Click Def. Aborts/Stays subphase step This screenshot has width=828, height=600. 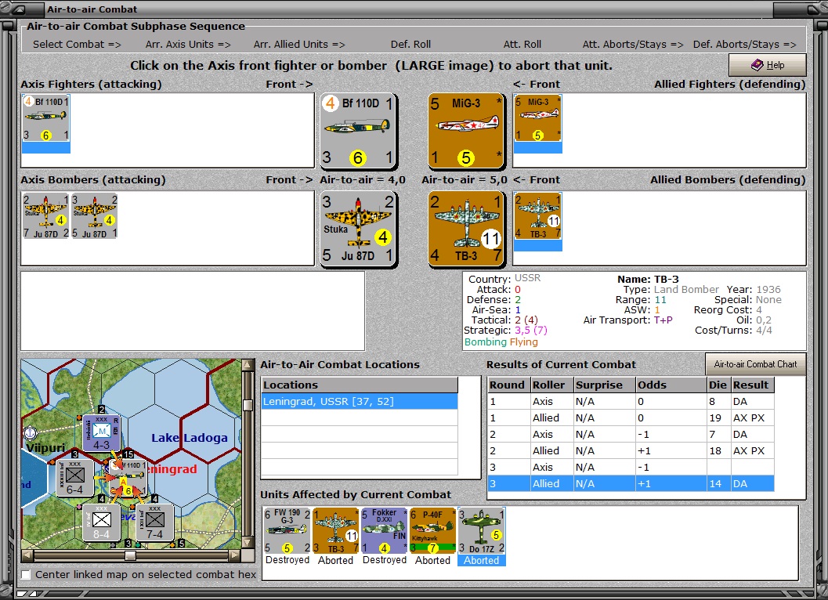point(744,45)
